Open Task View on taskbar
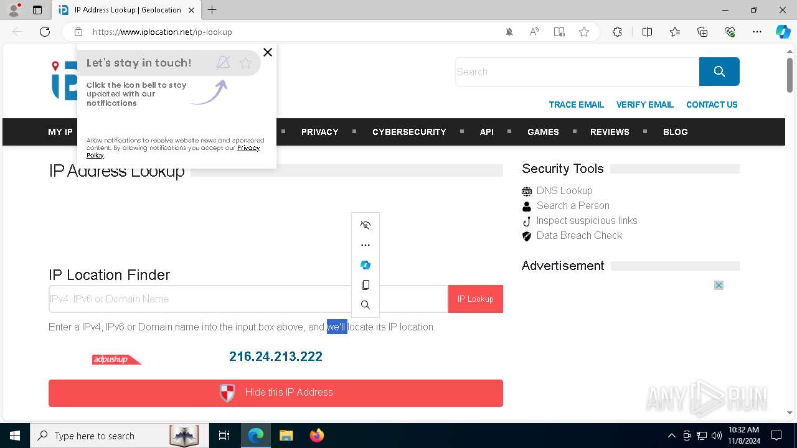This screenshot has width=797, height=448. pos(224,436)
